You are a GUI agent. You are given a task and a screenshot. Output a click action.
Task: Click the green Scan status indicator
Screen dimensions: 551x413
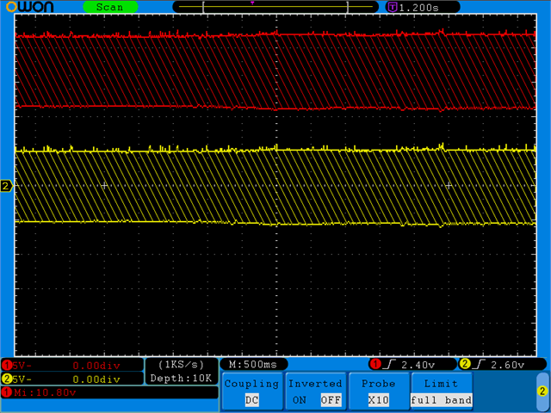(x=109, y=7)
